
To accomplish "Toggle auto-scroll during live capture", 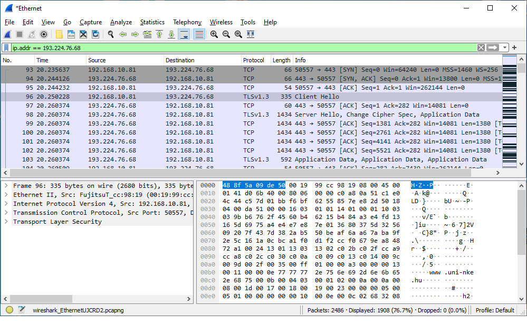I will pyautogui.click(x=184, y=34).
